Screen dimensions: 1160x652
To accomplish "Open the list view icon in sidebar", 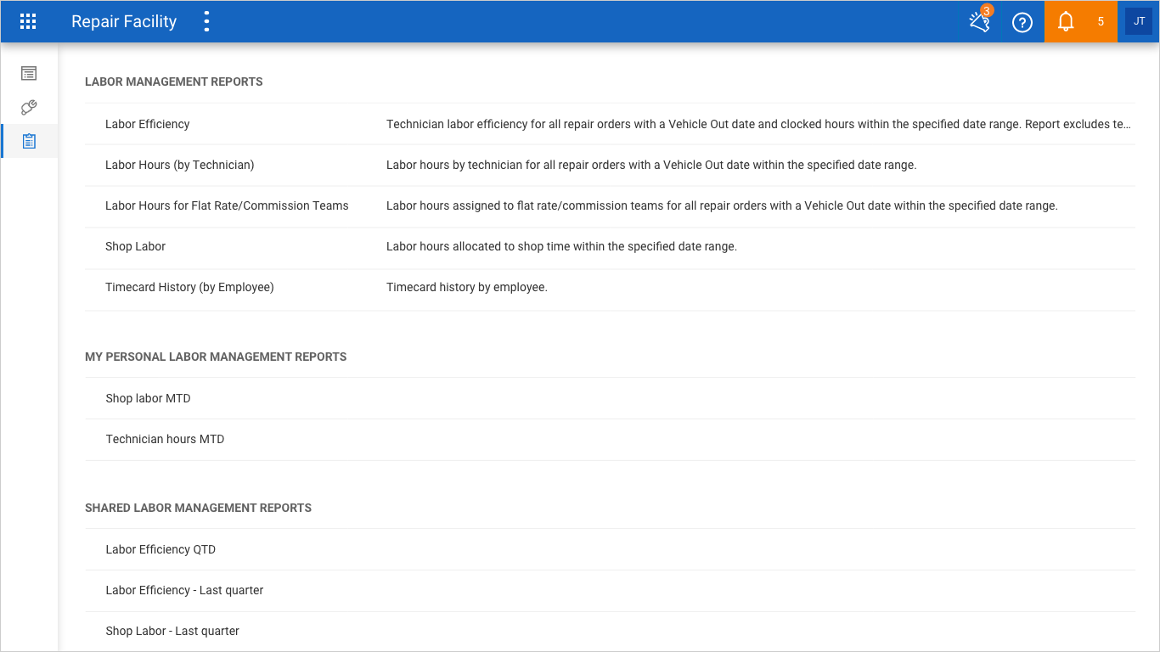I will (29, 74).
